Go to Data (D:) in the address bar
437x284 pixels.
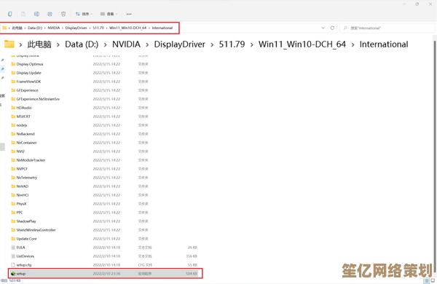(x=35, y=28)
